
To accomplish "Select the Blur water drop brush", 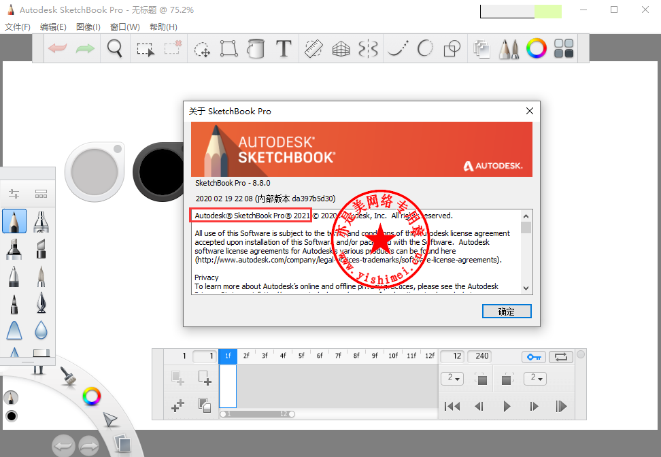I will pyautogui.click(x=41, y=331).
